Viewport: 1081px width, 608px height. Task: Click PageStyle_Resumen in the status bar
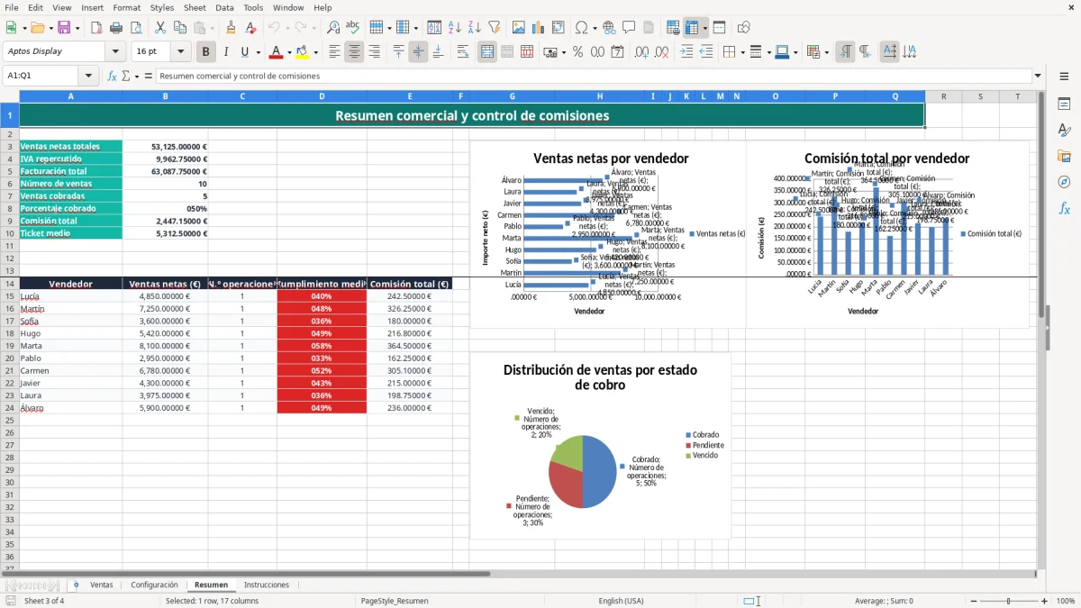(395, 601)
